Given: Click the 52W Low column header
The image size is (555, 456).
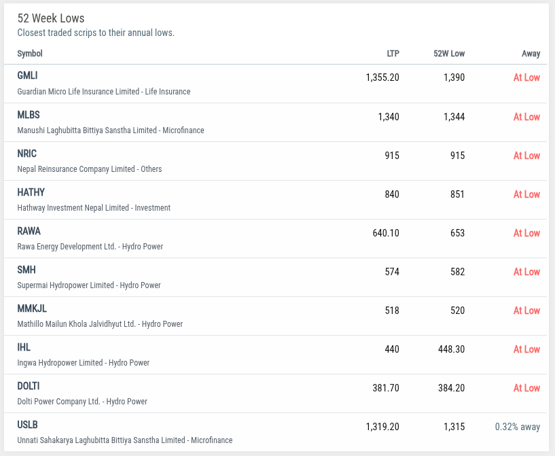Looking at the screenshot, I should [449, 54].
